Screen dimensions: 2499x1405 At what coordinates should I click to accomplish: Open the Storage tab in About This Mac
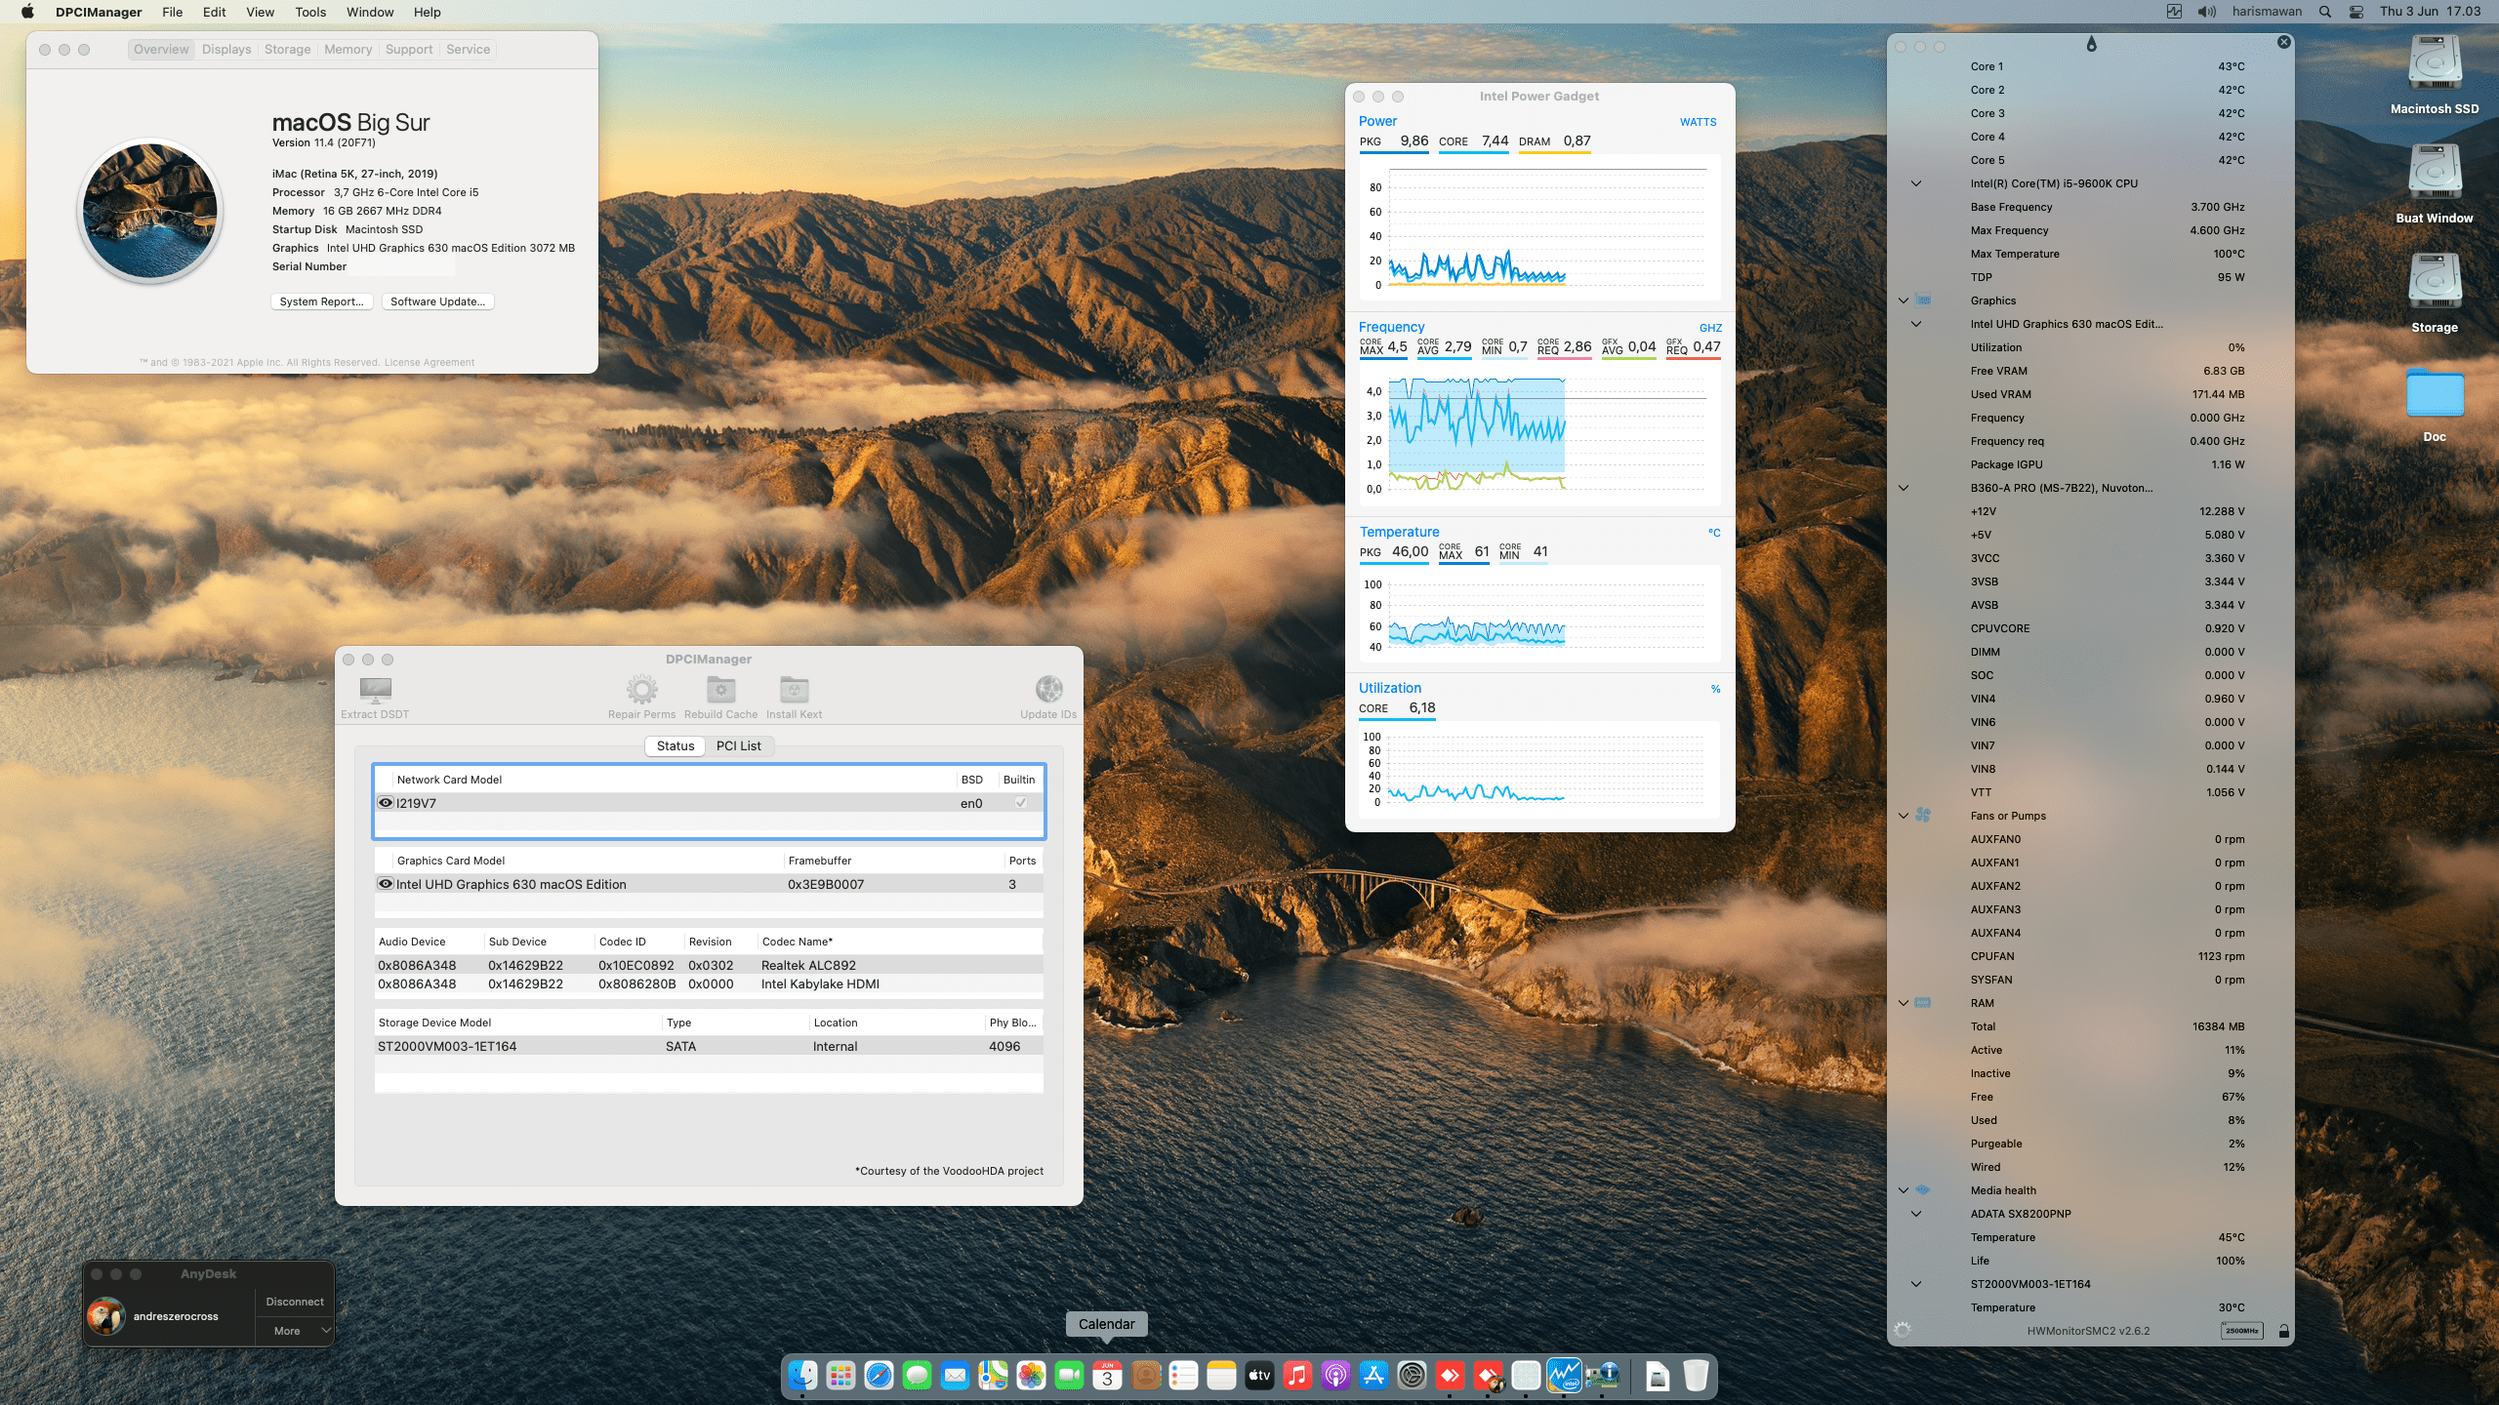coord(287,50)
